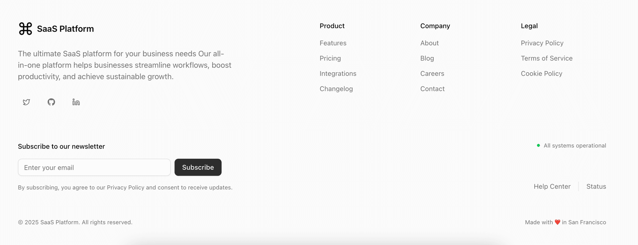The width and height of the screenshot is (638, 245).
Task: Open the Twitter social icon
Action: 26,102
